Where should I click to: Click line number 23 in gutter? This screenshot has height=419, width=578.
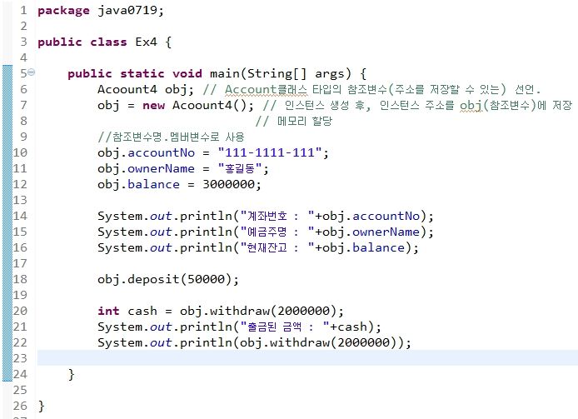point(20,358)
